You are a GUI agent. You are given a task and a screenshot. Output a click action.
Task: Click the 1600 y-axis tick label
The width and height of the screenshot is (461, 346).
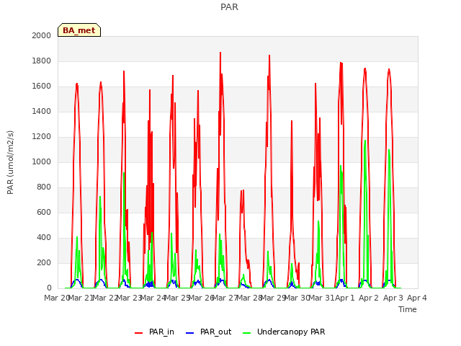coord(42,86)
